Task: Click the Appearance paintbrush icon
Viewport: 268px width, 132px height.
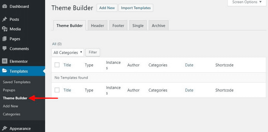Action: tap(4, 128)
